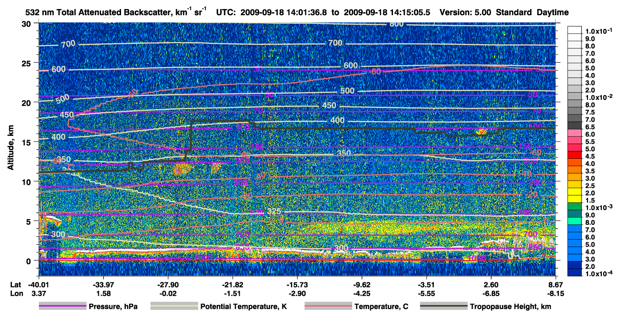The height and width of the screenshot is (317, 617).
Task: Click the dark Tropopause Height legend line sample
Action: point(444,307)
